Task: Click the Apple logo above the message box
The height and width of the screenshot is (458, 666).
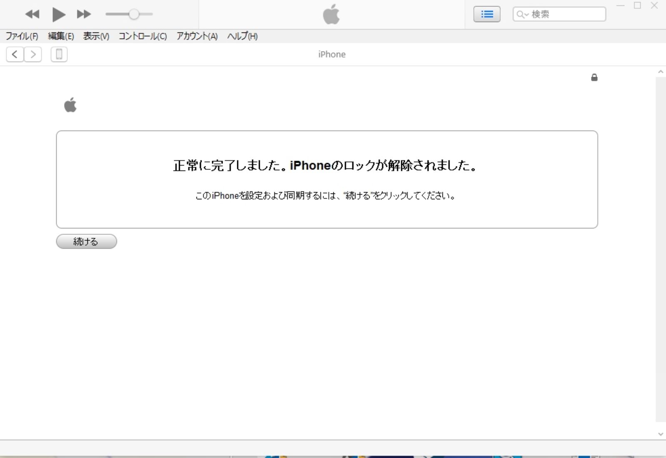Action: (x=70, y=105)
